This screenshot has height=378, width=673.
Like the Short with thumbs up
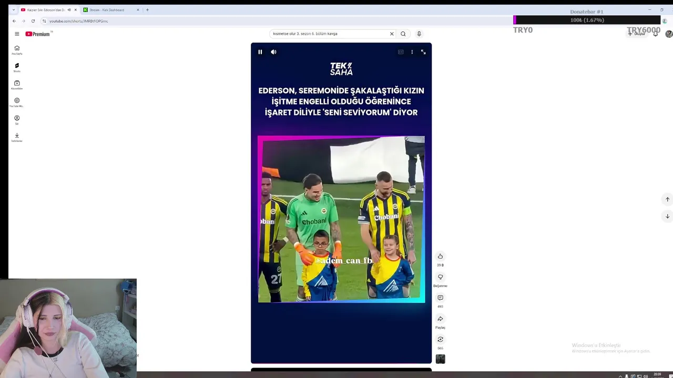click(440, 256)
